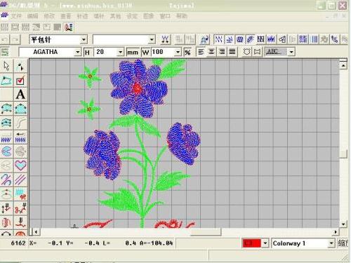This screenshot has width=351, height=263.
Task: Choose the heart shape tool
Action: click(x=20, y=165)
